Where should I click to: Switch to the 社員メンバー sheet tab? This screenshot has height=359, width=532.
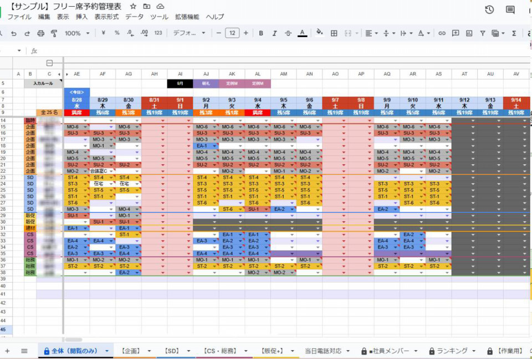tap(388, 351)
